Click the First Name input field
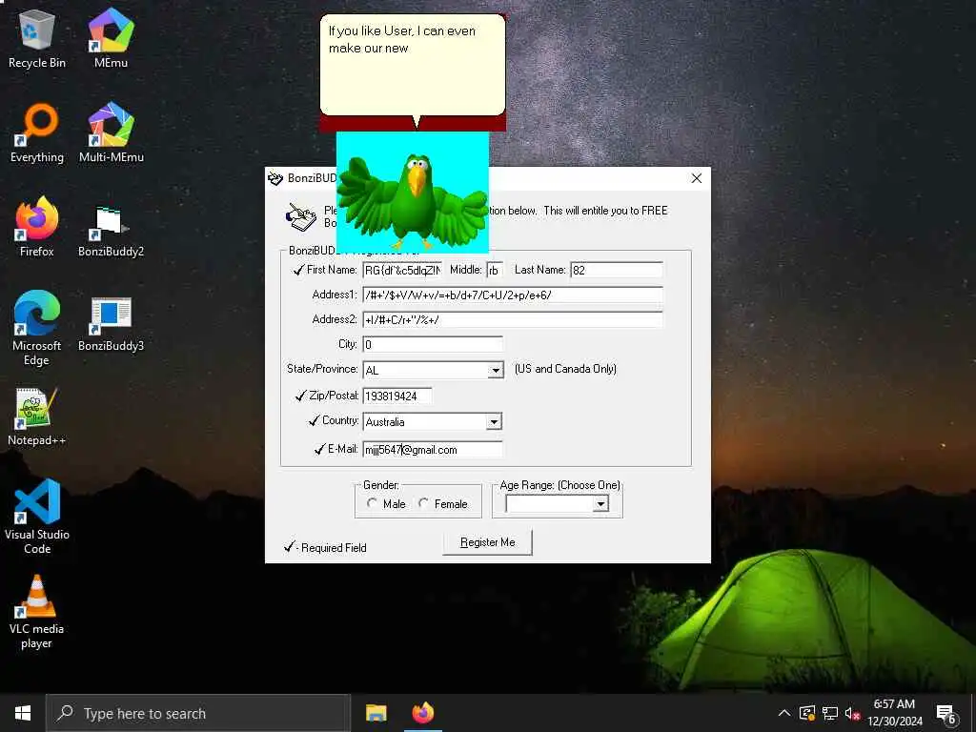This screenshot has width=976, height=732. click(402, 270)
